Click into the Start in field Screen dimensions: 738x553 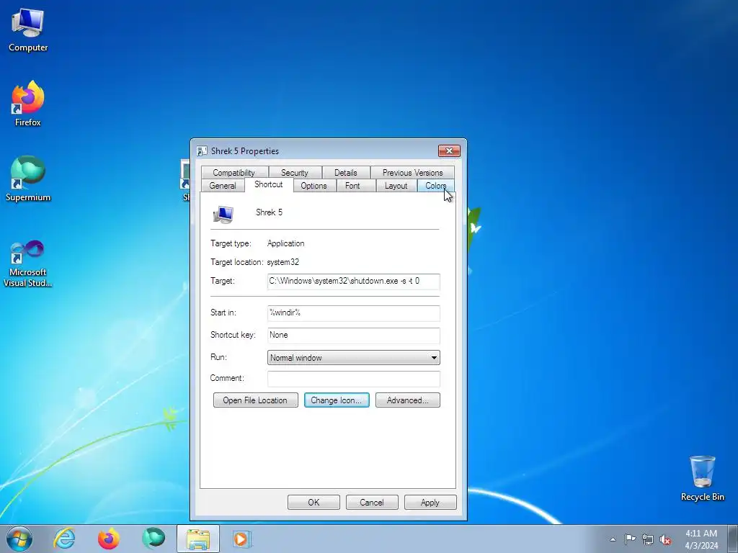(353, 313)
